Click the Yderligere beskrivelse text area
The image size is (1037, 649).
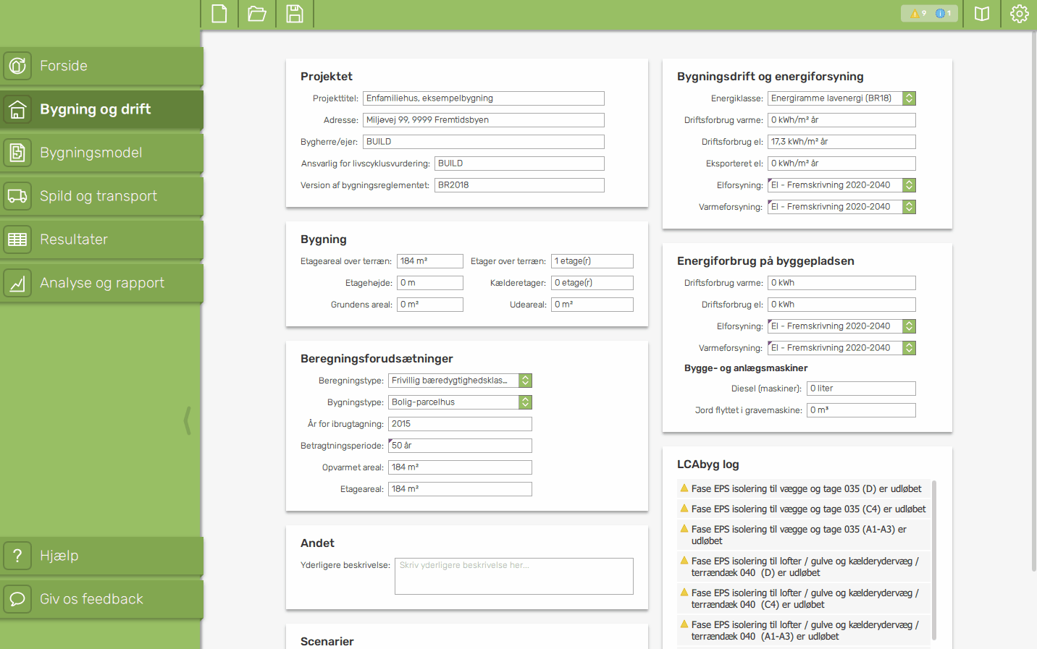point(514,576)
